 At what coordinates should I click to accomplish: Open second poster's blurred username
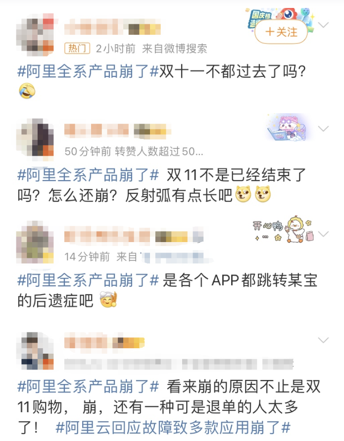[x=118, y=131]
